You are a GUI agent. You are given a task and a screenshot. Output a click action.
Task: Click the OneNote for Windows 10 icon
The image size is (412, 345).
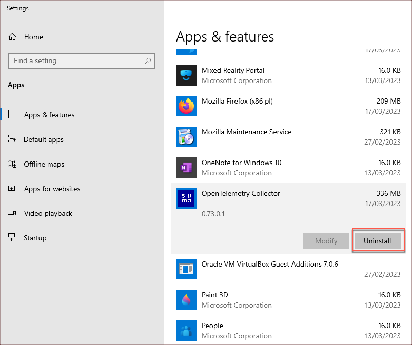tap(186, 168)
